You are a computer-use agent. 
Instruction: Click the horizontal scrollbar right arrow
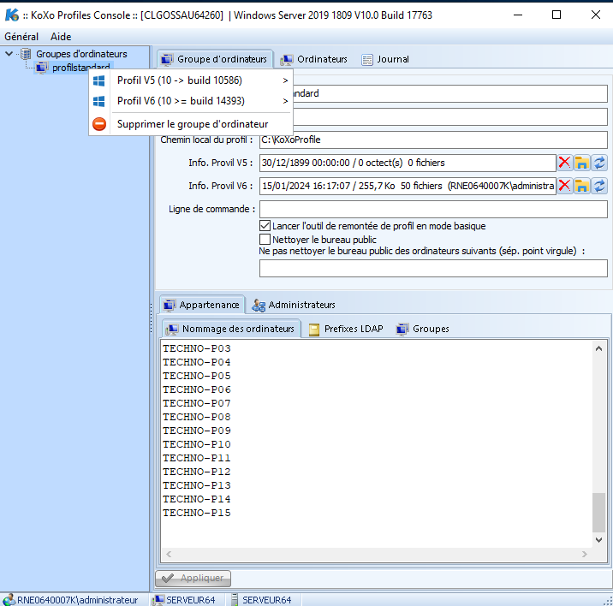pyautogui.click(x=585, y=555)
